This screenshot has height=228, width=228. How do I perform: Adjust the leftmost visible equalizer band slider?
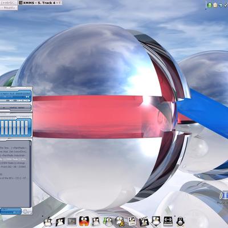pyautogui.click(x=2, y=127)
